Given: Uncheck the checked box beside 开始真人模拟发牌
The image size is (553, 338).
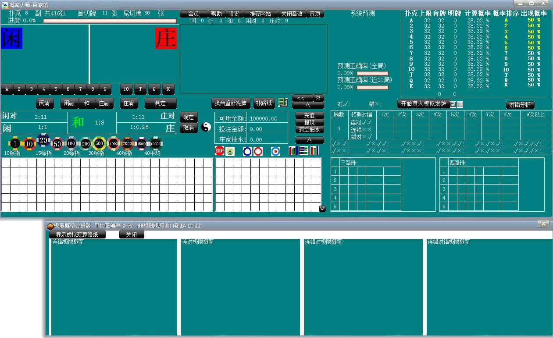Looking at the screenshot, I should [453, 104].
